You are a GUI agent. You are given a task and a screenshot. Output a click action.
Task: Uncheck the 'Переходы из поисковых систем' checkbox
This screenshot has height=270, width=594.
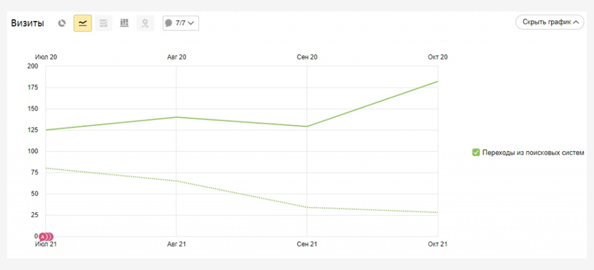coord(476,153)
